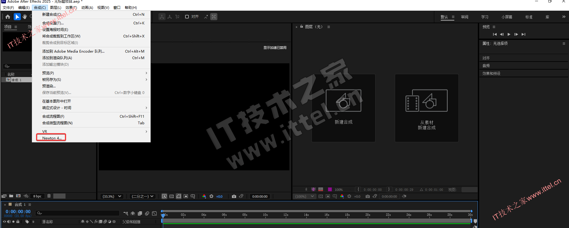
Task: Click new composition icon in Project panel footer
Action: [18, 196]
